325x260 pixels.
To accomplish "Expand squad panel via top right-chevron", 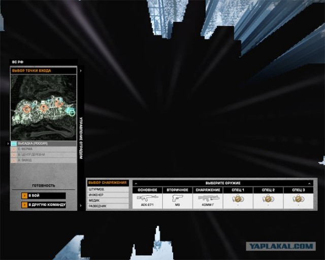I will tap(81, 71).
